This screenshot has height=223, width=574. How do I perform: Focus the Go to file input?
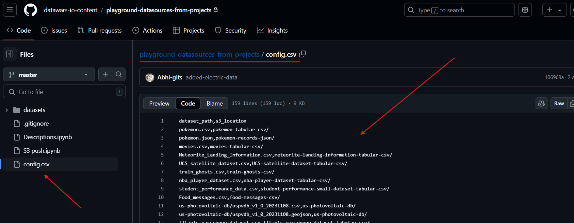tap(64, 92)
